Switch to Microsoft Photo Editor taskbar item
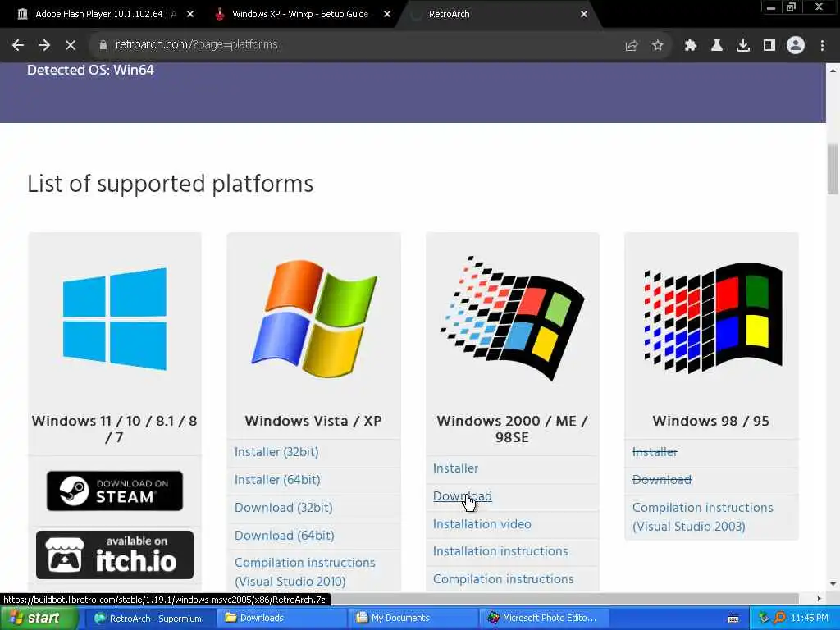Screen dimensions: 840x630 click(545, 619)
